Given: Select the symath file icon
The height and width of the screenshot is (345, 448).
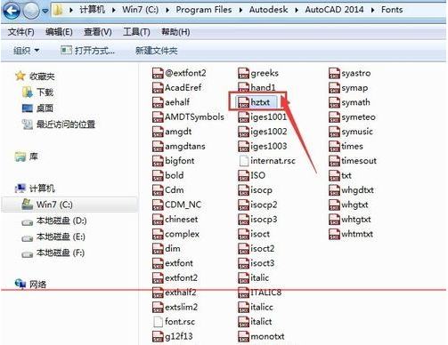Looking at the screenshot, I should (x=334, y=102).
